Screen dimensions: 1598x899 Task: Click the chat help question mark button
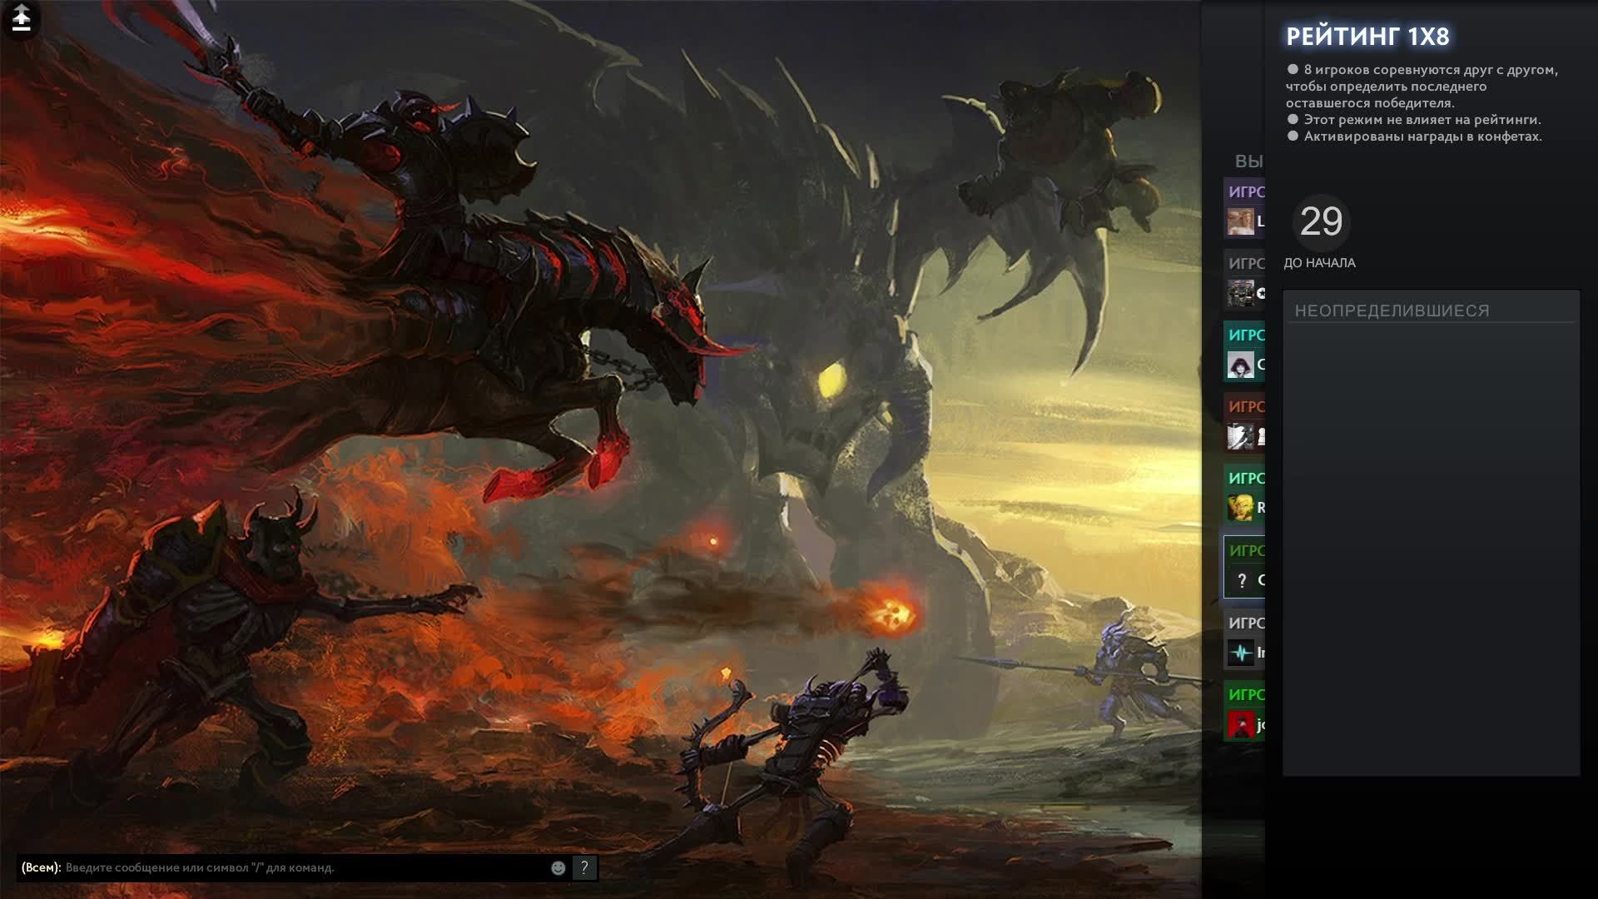[x=584, y=867]
